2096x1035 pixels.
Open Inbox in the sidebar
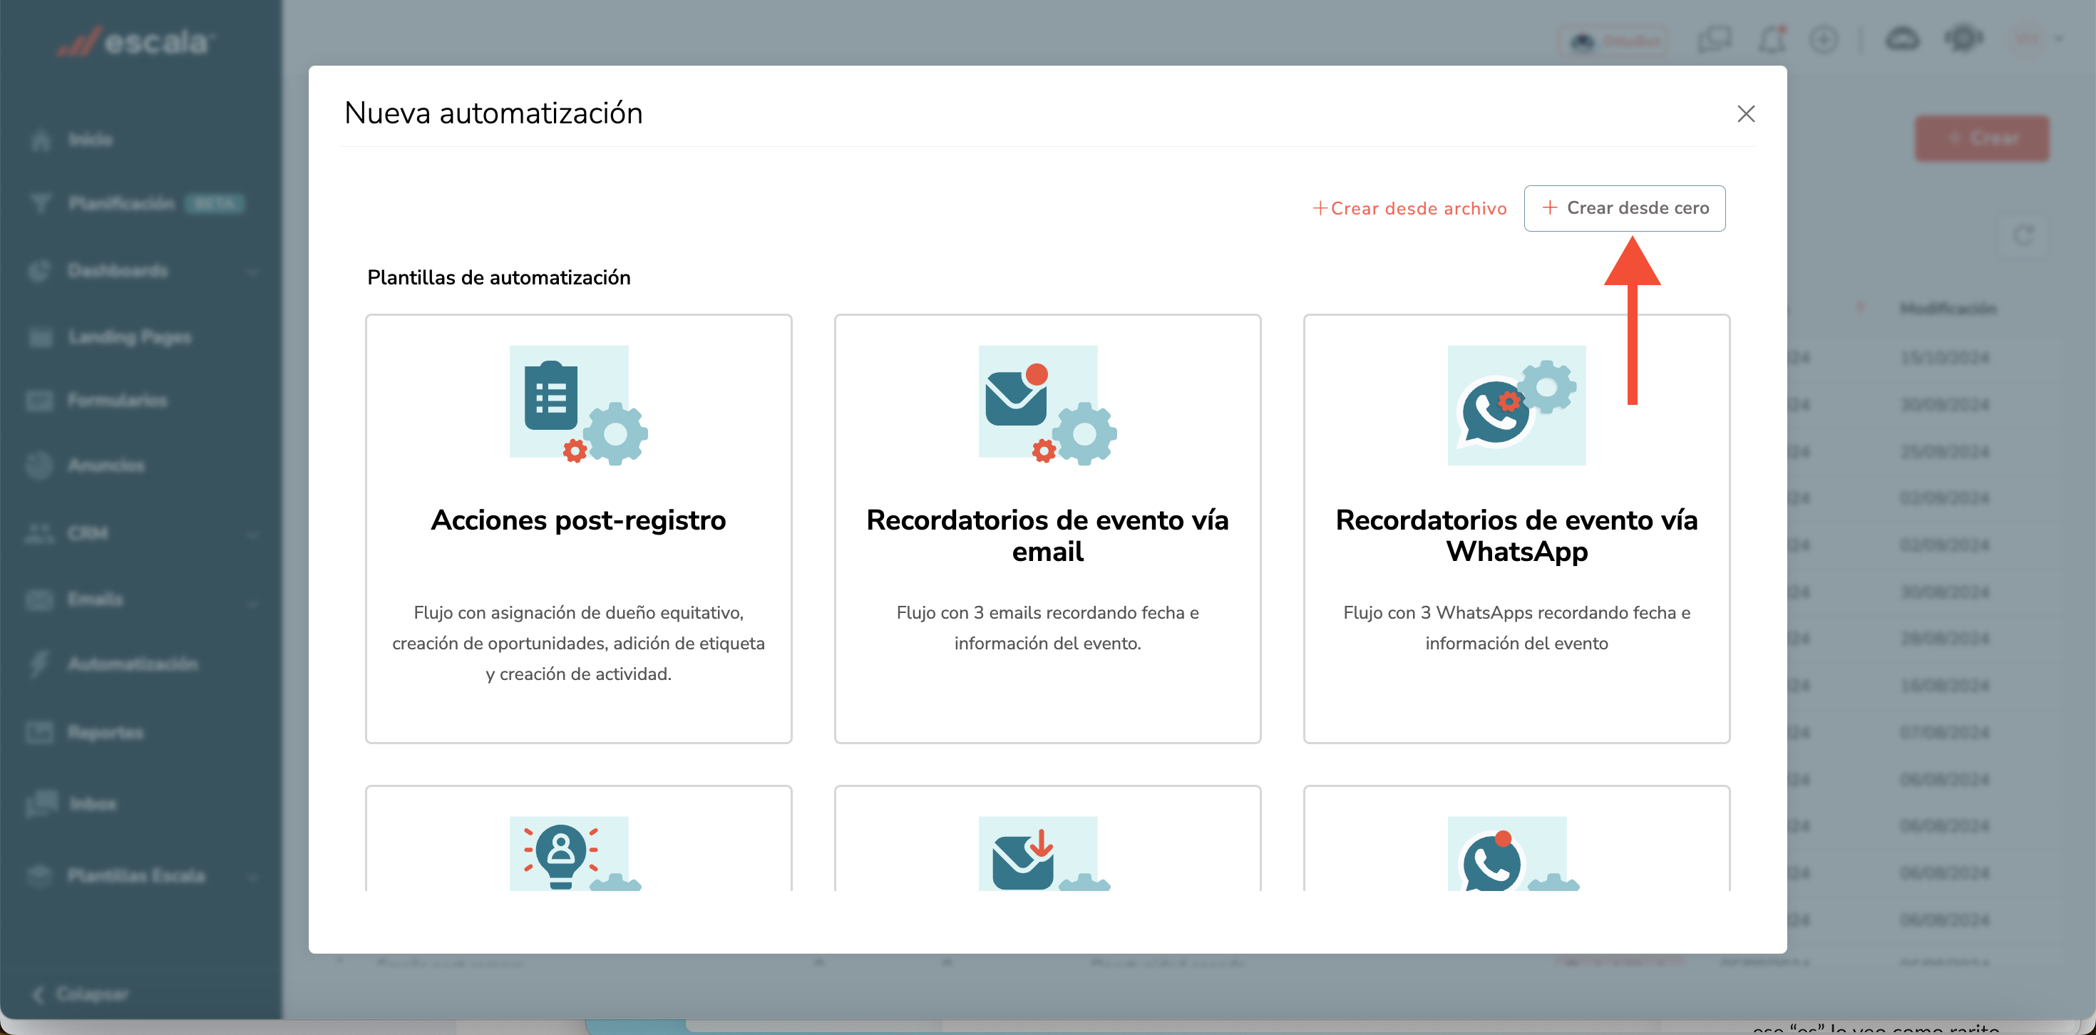[93, 804]
